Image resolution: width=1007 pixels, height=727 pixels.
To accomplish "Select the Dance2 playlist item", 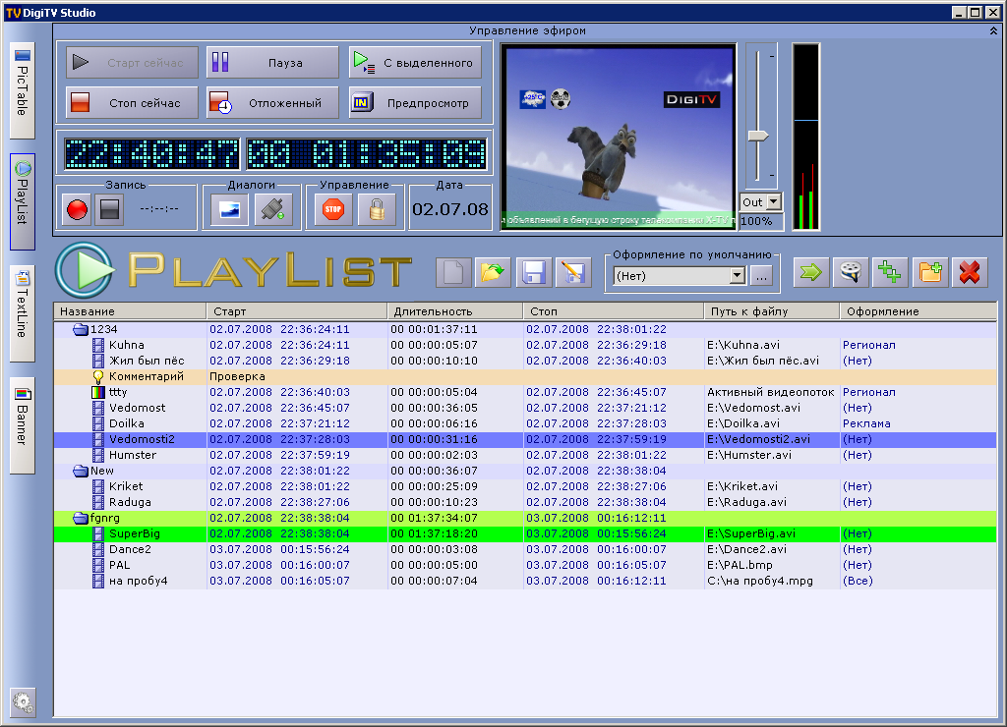I will 525,549.
